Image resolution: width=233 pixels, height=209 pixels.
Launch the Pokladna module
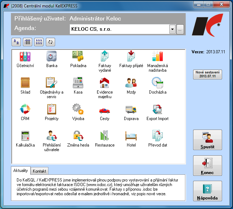[x=78, y=59]
